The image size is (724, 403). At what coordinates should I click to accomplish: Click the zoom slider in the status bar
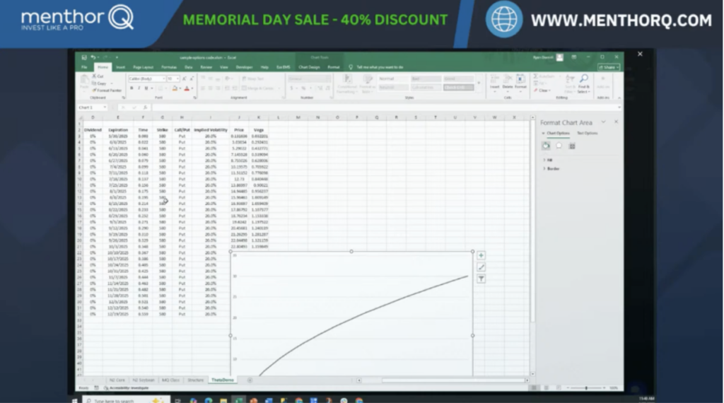coord(586,387)
